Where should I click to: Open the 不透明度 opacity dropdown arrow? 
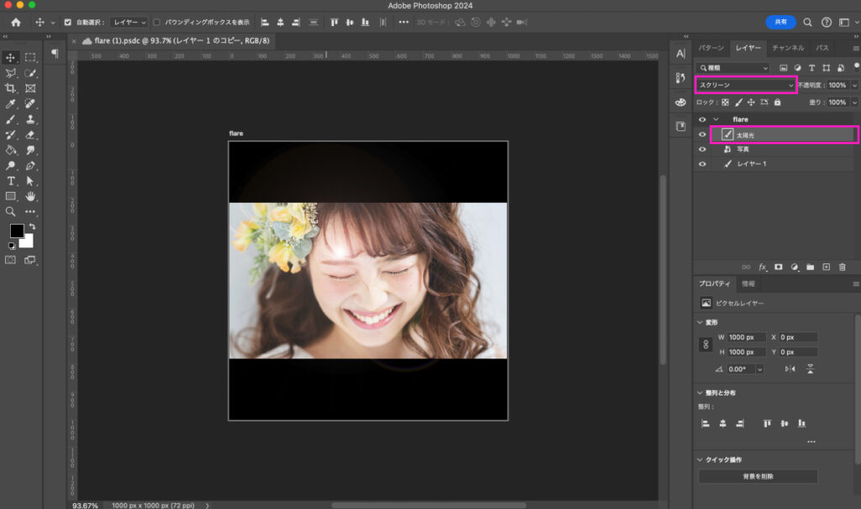tap(855, 85)
